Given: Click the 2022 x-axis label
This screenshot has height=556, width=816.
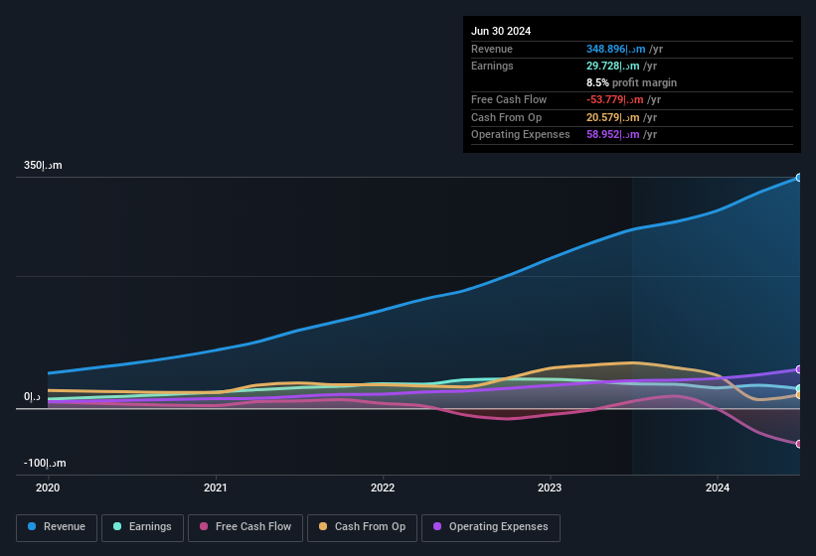Looking at the screenshot, I should [x=383, y=487].
